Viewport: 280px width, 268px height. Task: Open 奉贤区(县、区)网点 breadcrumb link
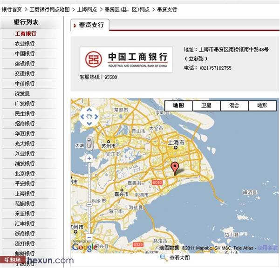click(127, 9)
